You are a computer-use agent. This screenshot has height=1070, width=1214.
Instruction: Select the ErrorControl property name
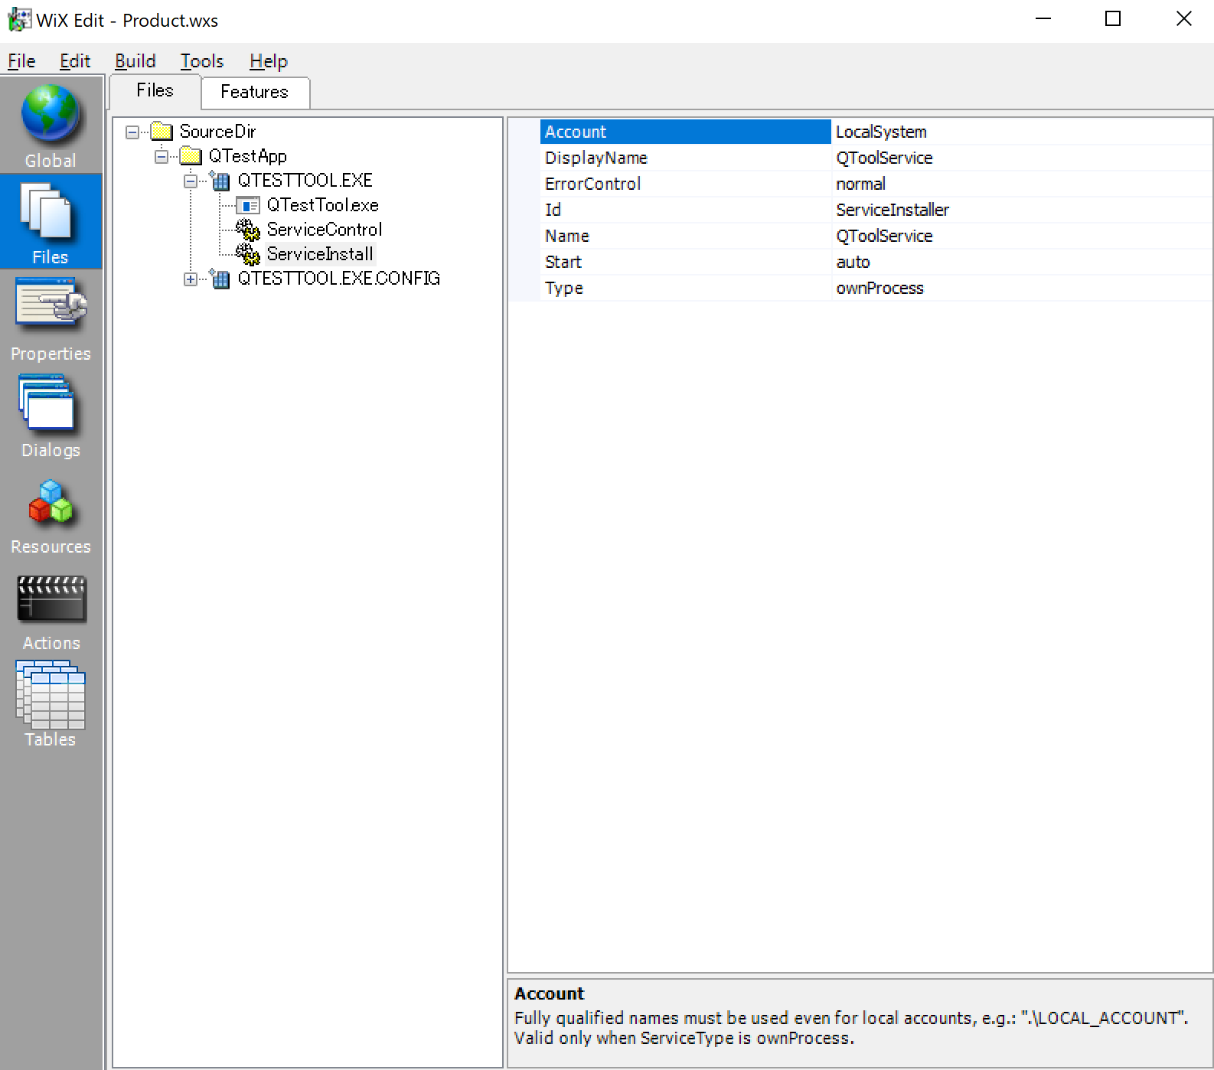tap(592, 184)
